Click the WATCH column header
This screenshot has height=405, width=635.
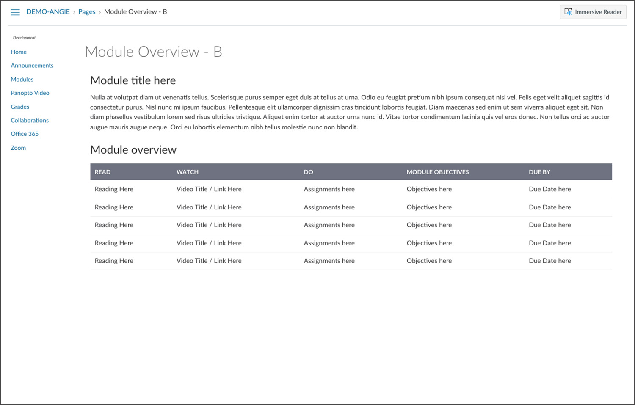point(188,172)
